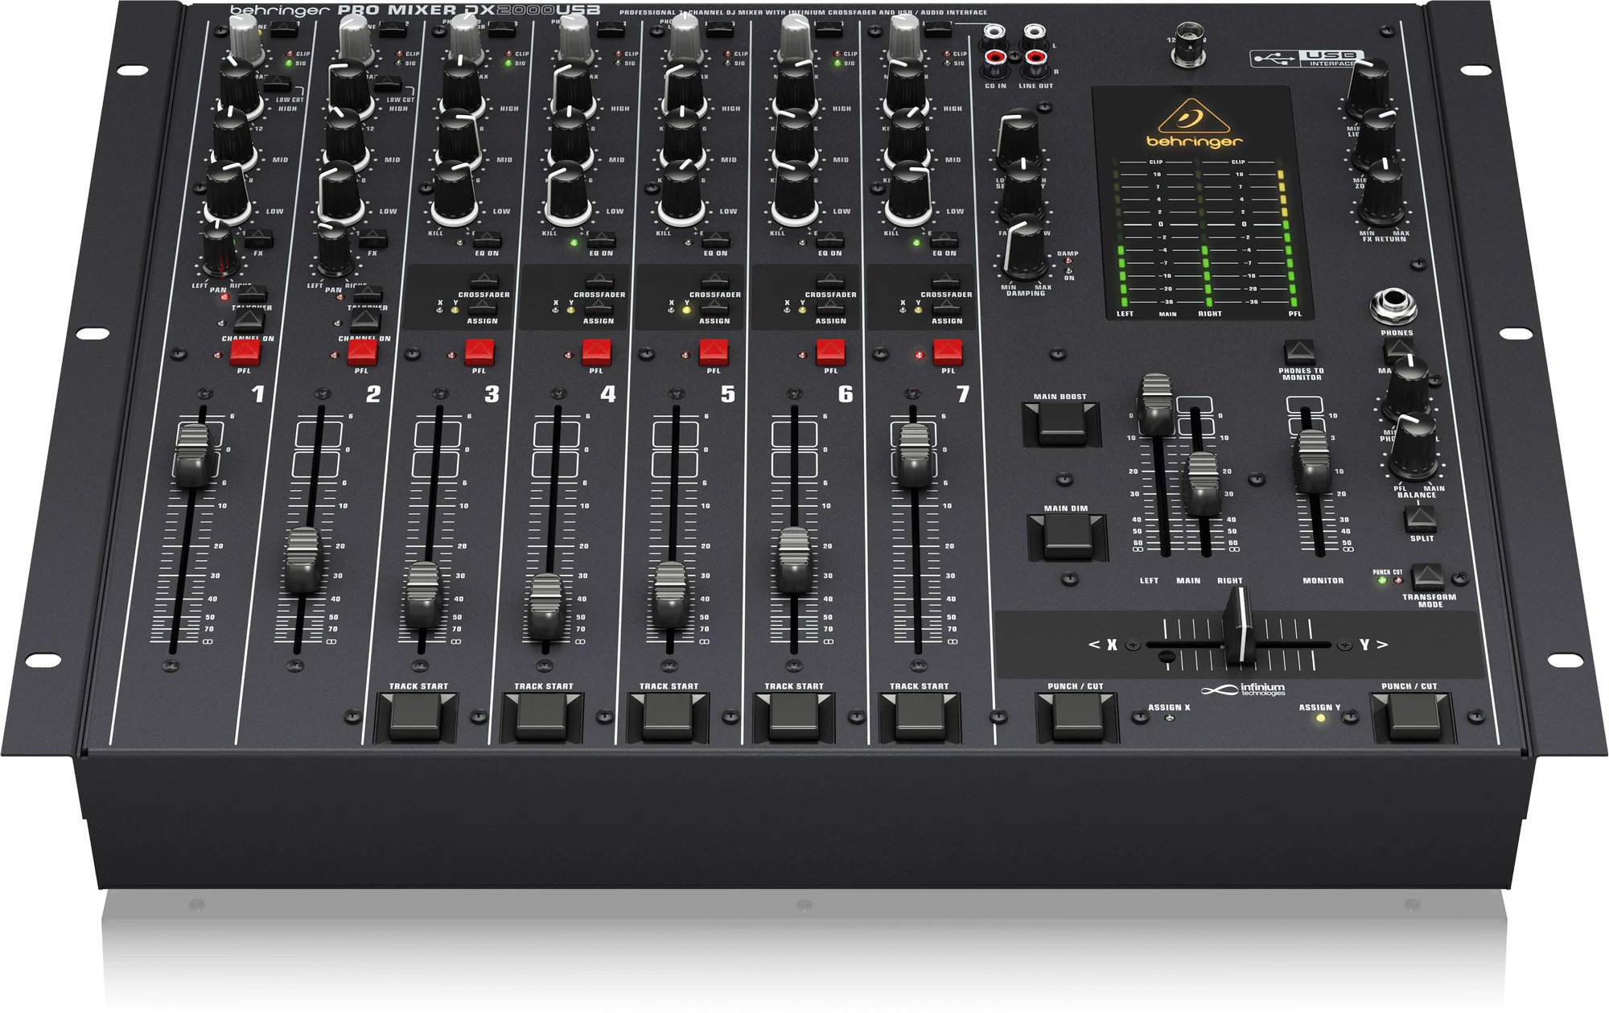1609x1013 pixels.
Task: Toggle the Transform Mode button
Action: coord(1426,578)
